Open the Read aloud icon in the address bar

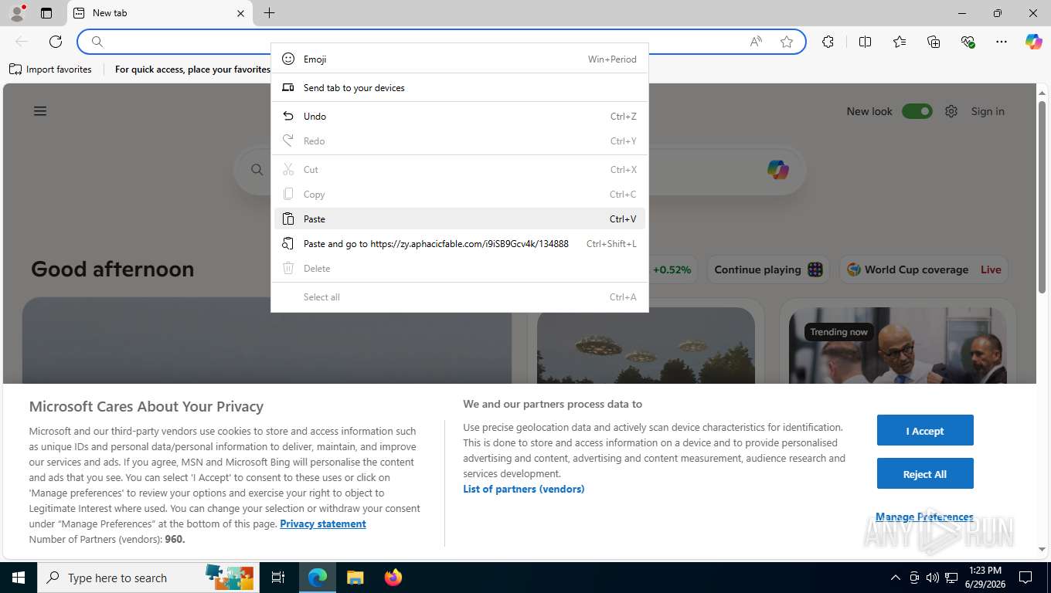click(756, 42)
